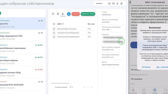Open the notifications bell icon
The width and height of the screenshot is (168, 94).
(117, 3)
